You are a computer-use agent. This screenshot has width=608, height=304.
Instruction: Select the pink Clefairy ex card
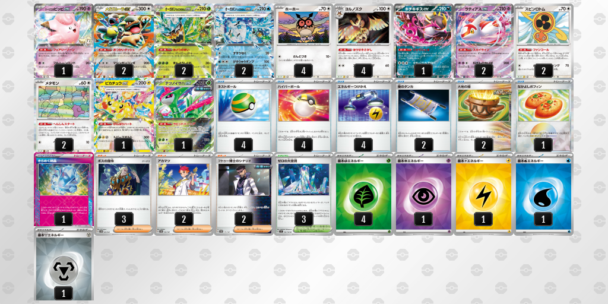coord(64,41)
